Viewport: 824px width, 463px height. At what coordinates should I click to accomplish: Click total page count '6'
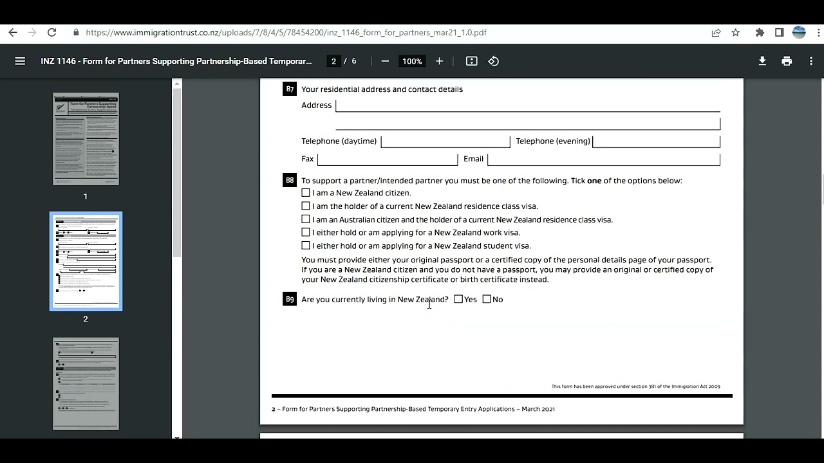coord(353,61)
